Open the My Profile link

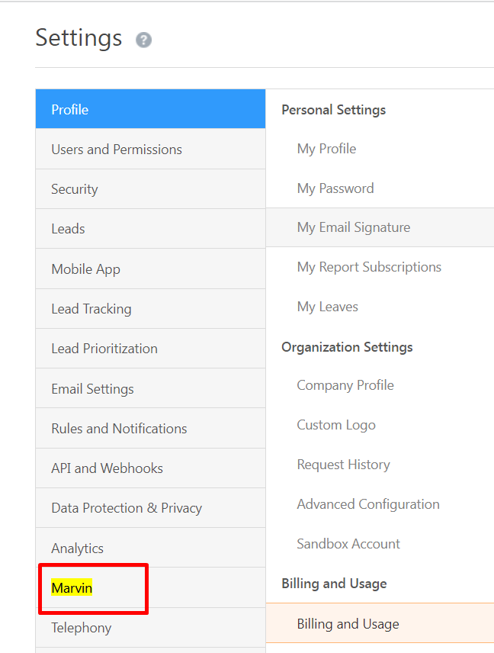[326, 149]
